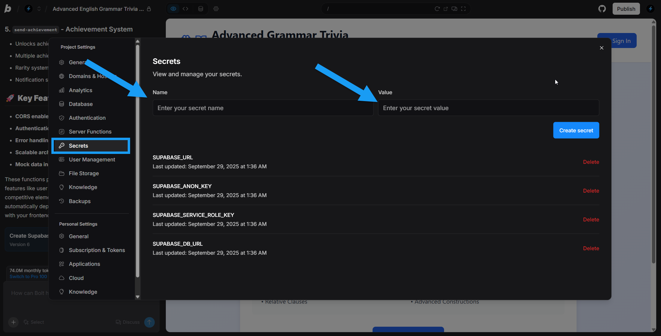Viewport: 661px width, 336px height.
Task: Click the SUPABASE_ANON_KEY secret name
Action: 182,186
